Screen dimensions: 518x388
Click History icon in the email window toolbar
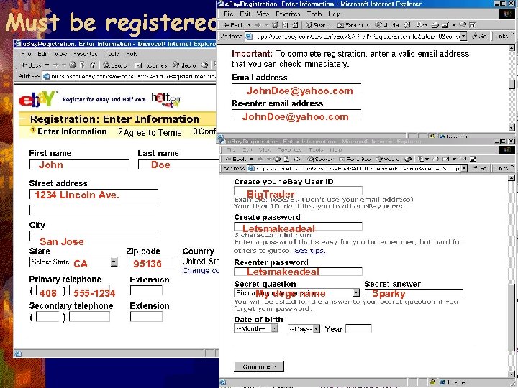pyautogui.click(x=407, y=25)
